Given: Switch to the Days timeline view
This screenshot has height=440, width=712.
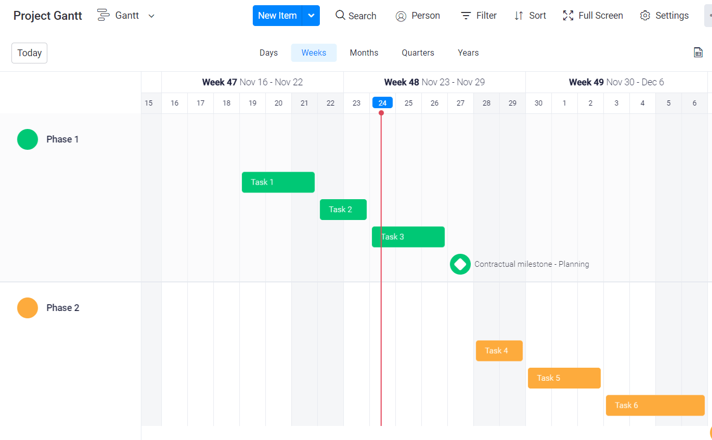Looking at the screenshot, I should tap(268, 53).
